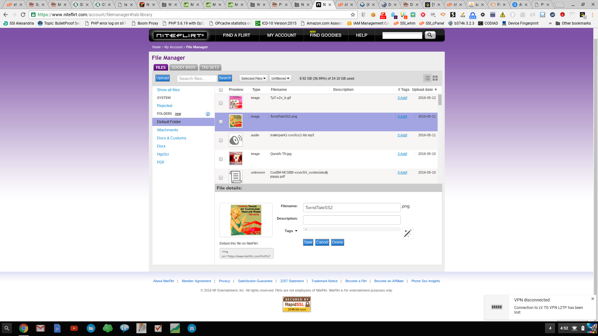598x336 pixels.
Task: Open the Docs & Custums folder
Action: pyautogui.click(x=171, y=138)
